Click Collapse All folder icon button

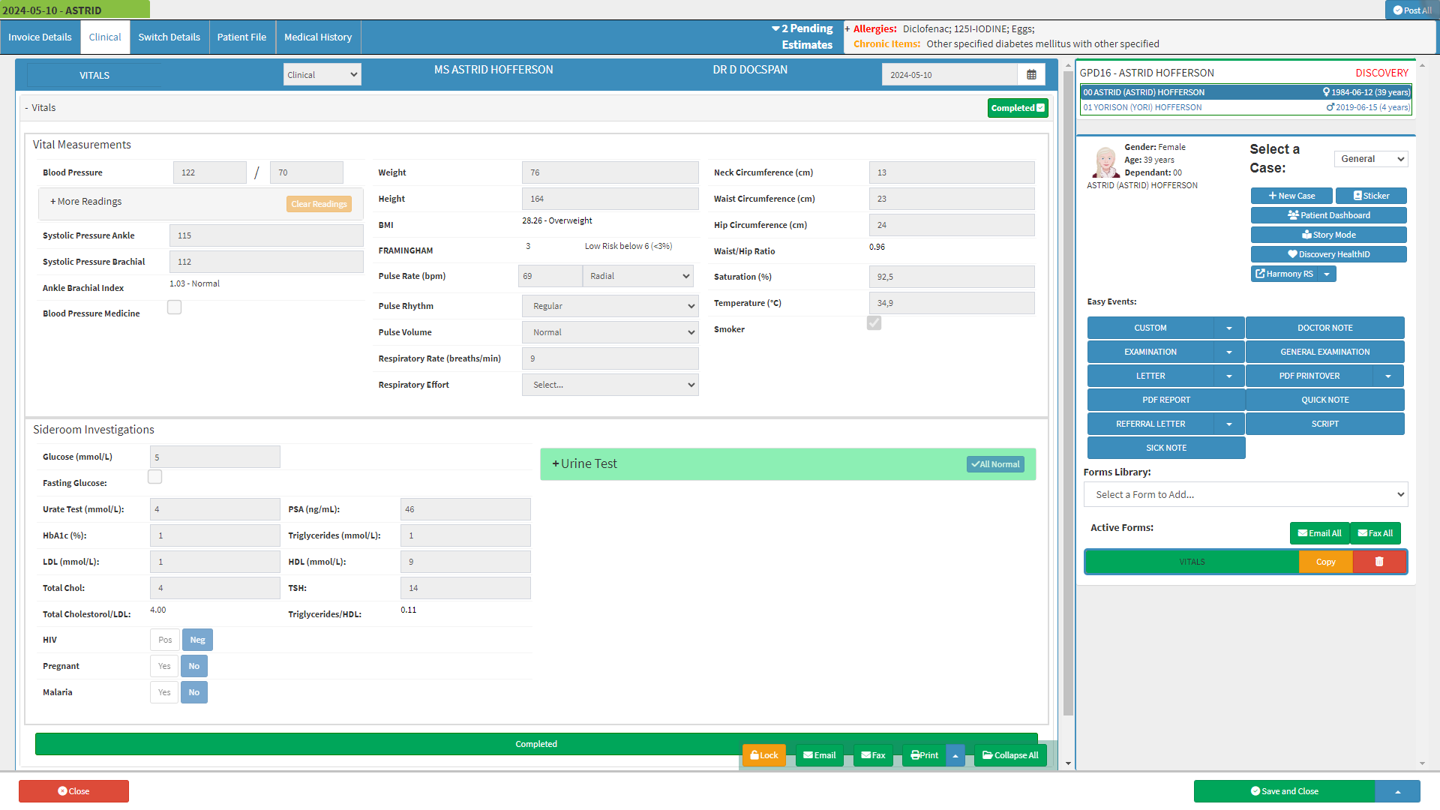[1010, 755]
